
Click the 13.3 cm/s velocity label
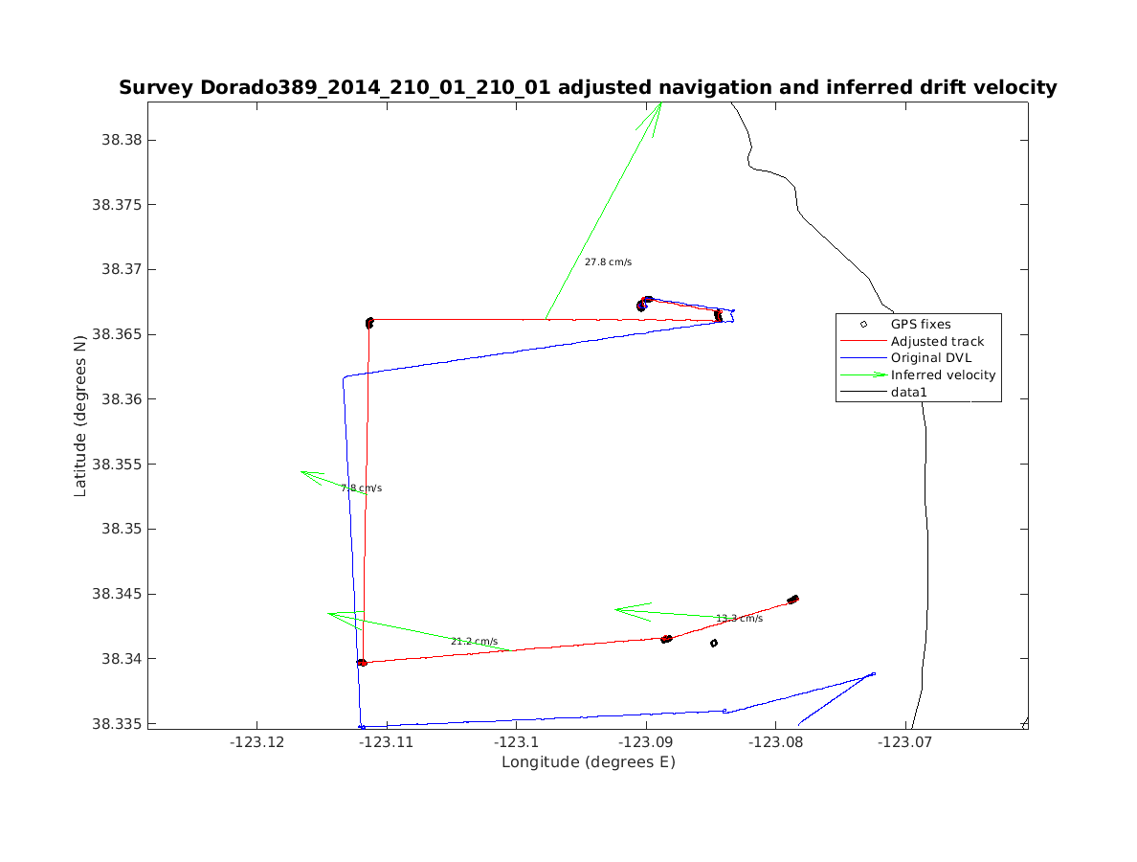pos(739,619)
